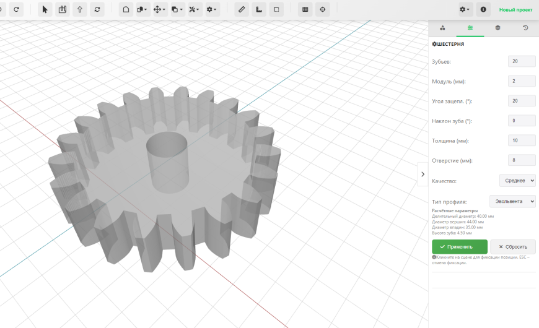Click the circular arrows rotate icon

(97, 10)
